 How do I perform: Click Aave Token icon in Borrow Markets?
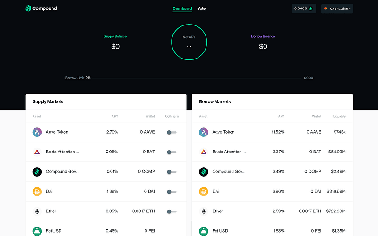204,132
